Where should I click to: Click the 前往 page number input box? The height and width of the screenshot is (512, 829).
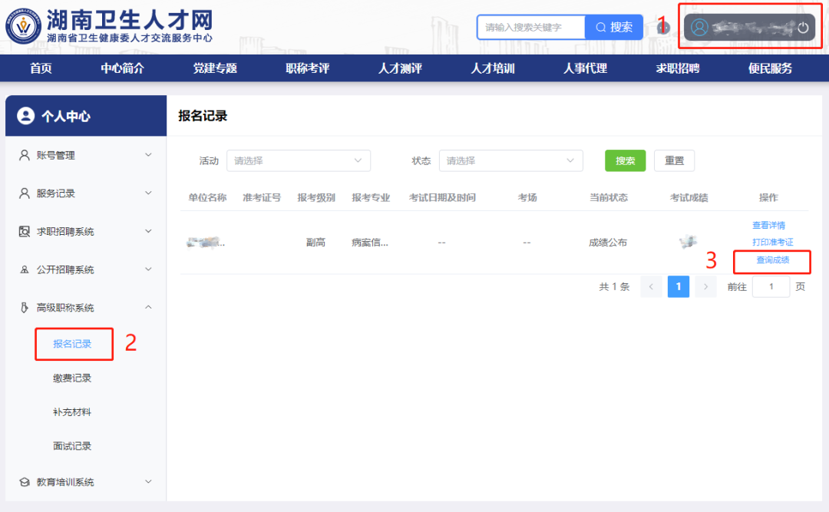pyautogui.click(x=771, y=286)
